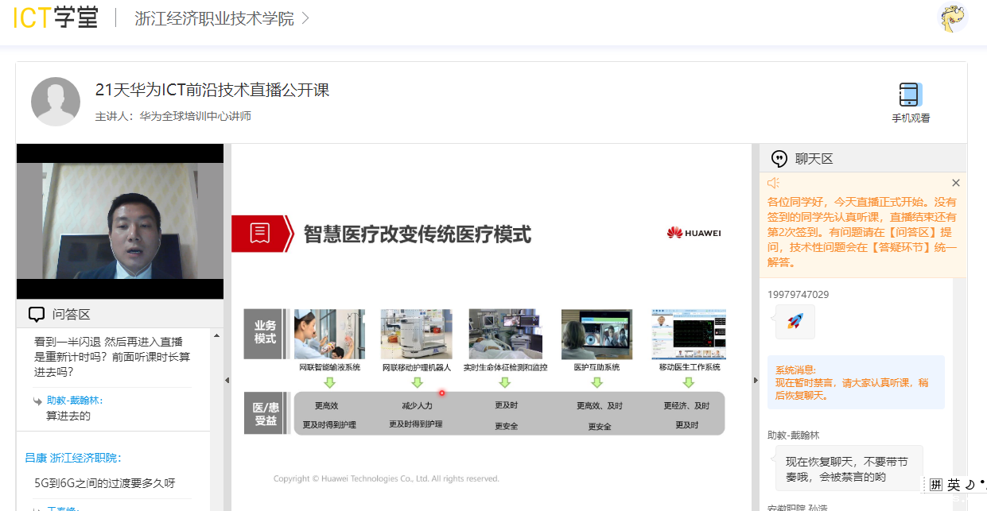
Task: Click the 吕康 浙江经济职院 username link
Action: click(x=72, y=458)
